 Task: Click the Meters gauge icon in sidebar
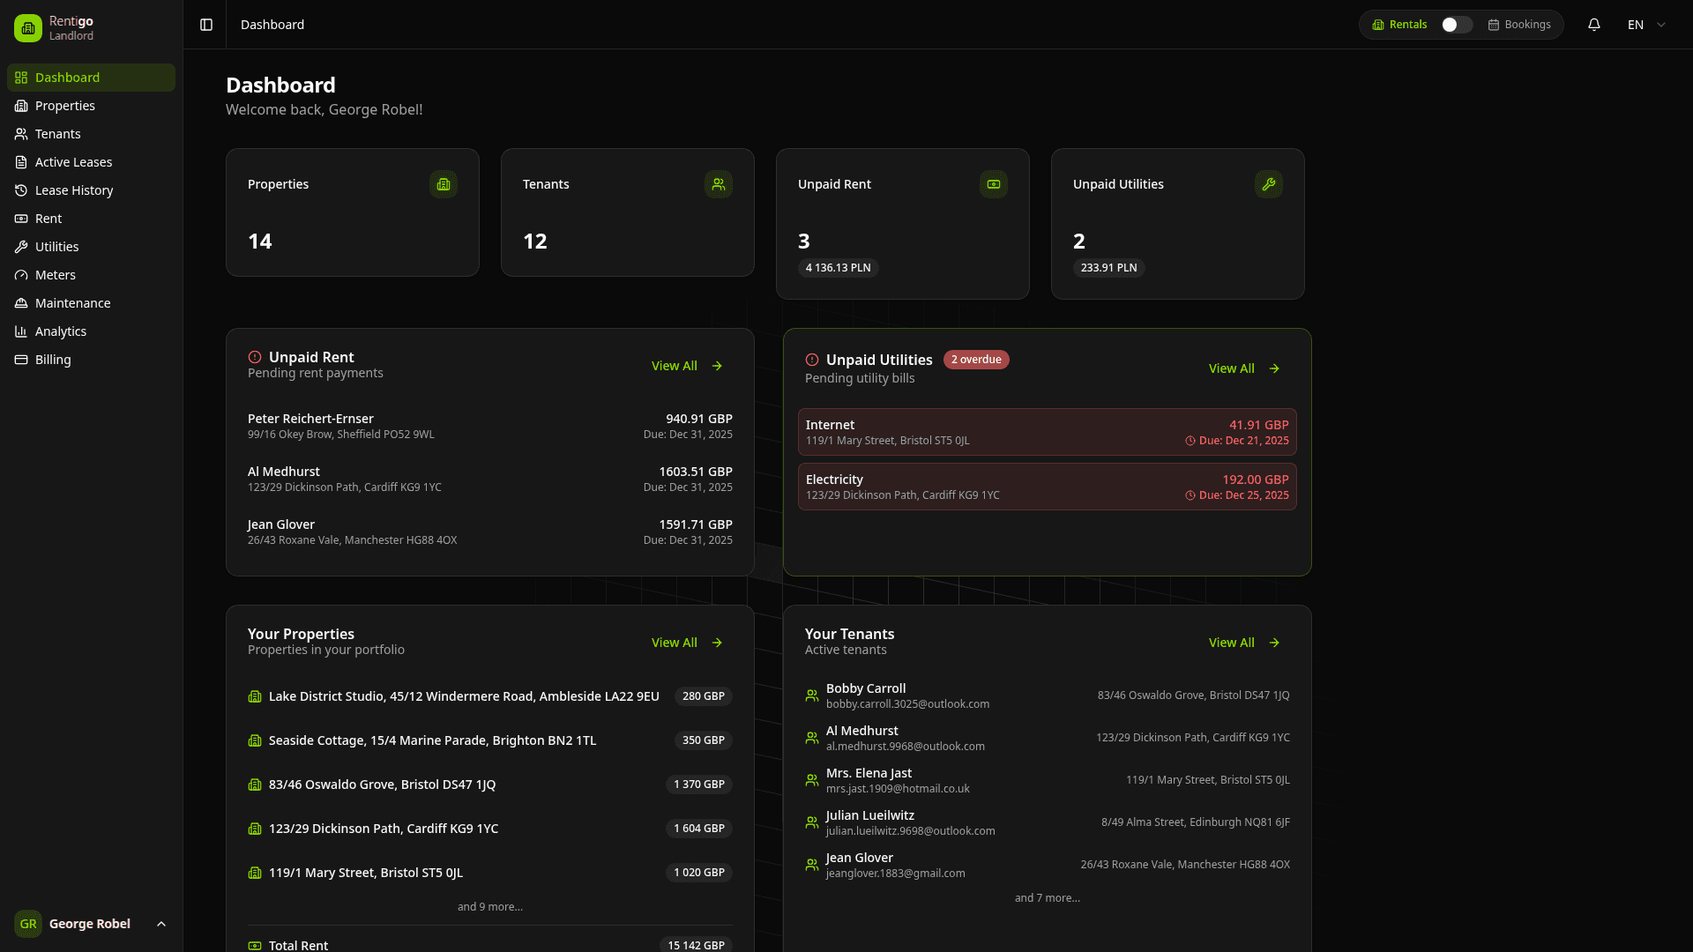[x=20, y=275]
